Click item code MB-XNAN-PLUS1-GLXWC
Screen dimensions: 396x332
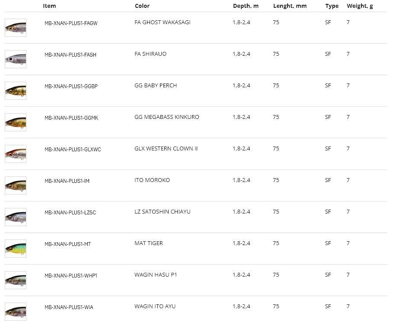click(x=73, y=150)
